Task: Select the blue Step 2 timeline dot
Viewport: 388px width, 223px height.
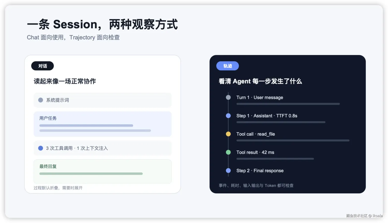Action: [x=228, y=171]
